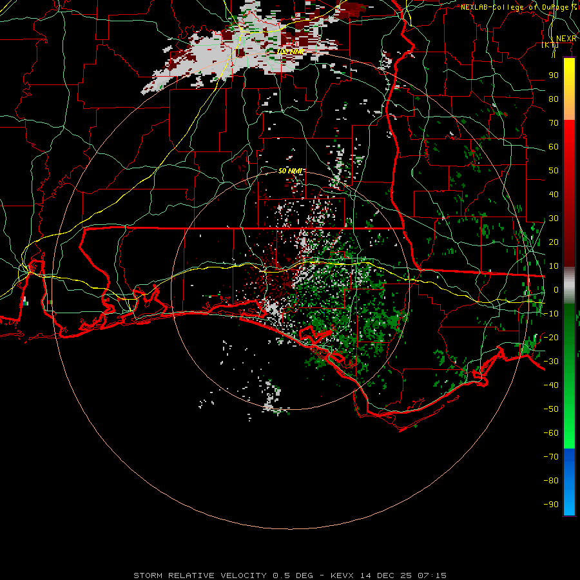Click the 50 NMI range ring label
This screenshot has height=580, width=580.
(290, 171)
